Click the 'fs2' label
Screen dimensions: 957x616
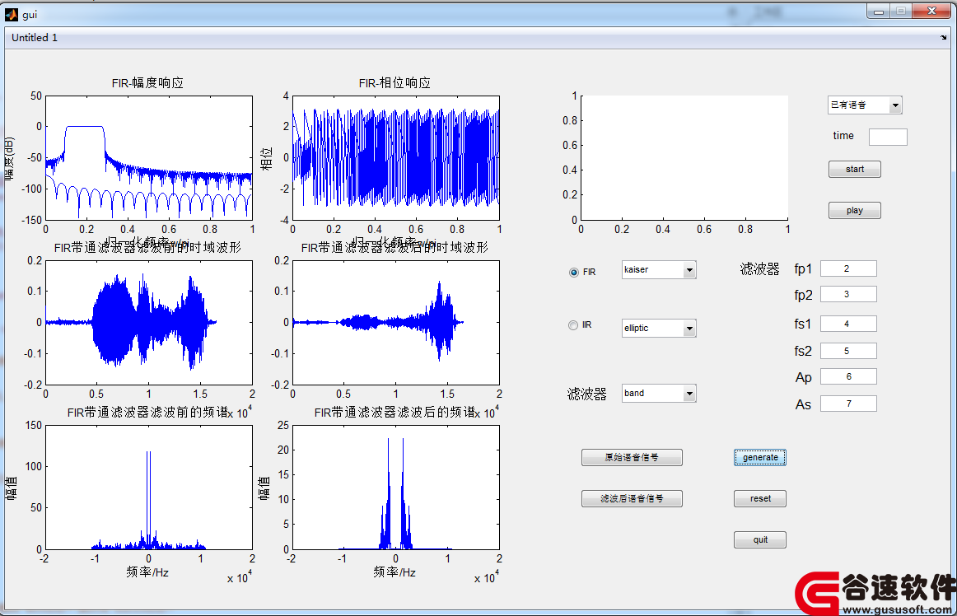tap(803, 351)
